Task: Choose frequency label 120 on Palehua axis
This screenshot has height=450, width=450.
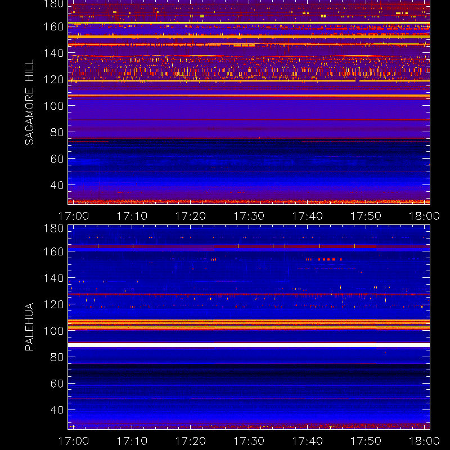Action: [x=53, y=304]
